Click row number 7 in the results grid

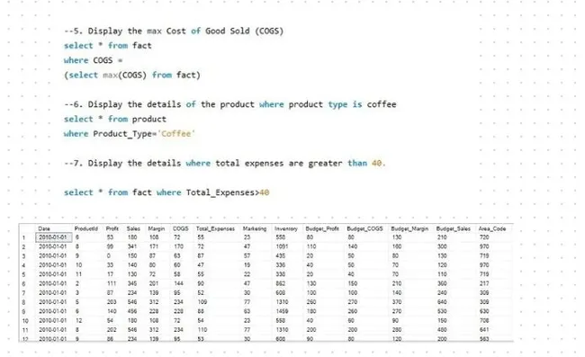23,293
